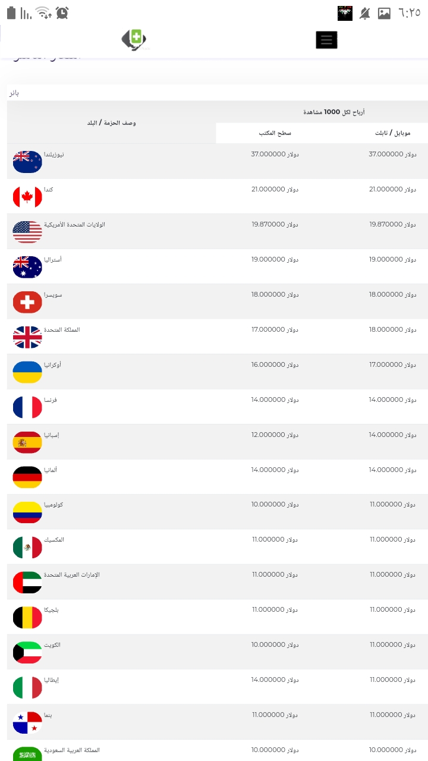Open the alarm clock status bar icon
Image resolution: width=428 pixels, height=761 pixels.
(x=62, y=12)
